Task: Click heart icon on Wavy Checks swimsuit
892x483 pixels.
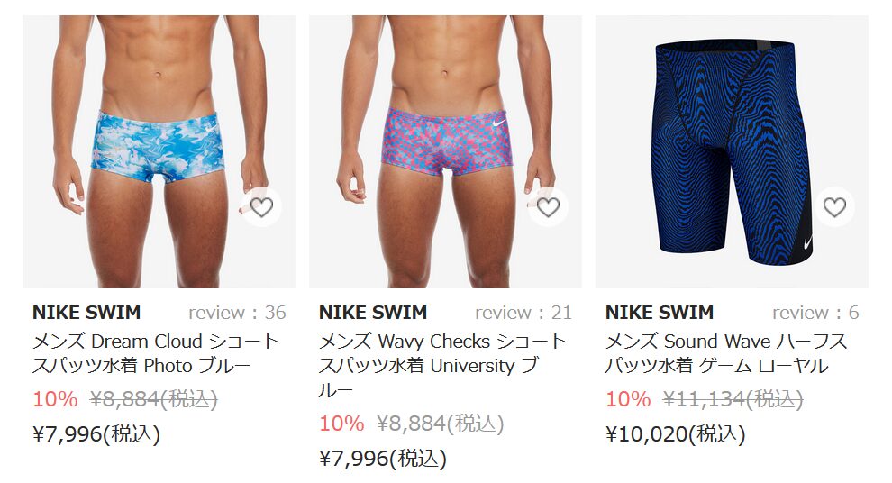Action: tap(549, 207)
